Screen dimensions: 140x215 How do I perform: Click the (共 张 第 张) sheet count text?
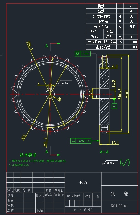pos(83,210)
